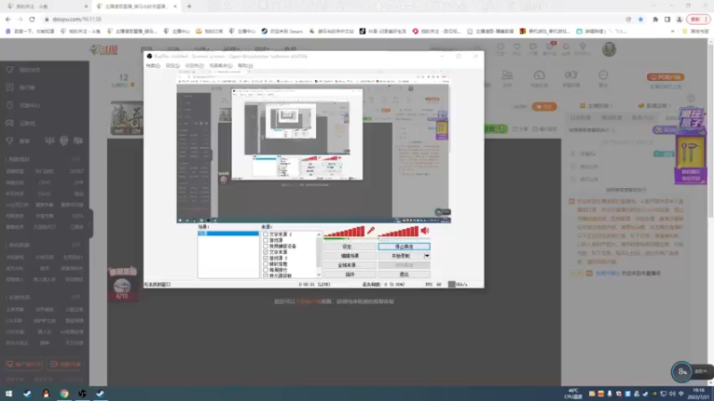714x401 pixels.
Task: Click the Douyu logo
Action: point(104,50)
